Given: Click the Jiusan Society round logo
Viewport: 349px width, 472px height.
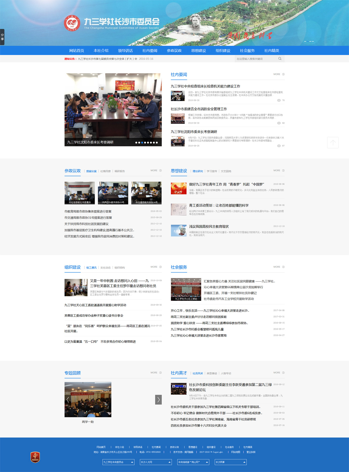Looking at the screenshot, I should tap(72, 23).
